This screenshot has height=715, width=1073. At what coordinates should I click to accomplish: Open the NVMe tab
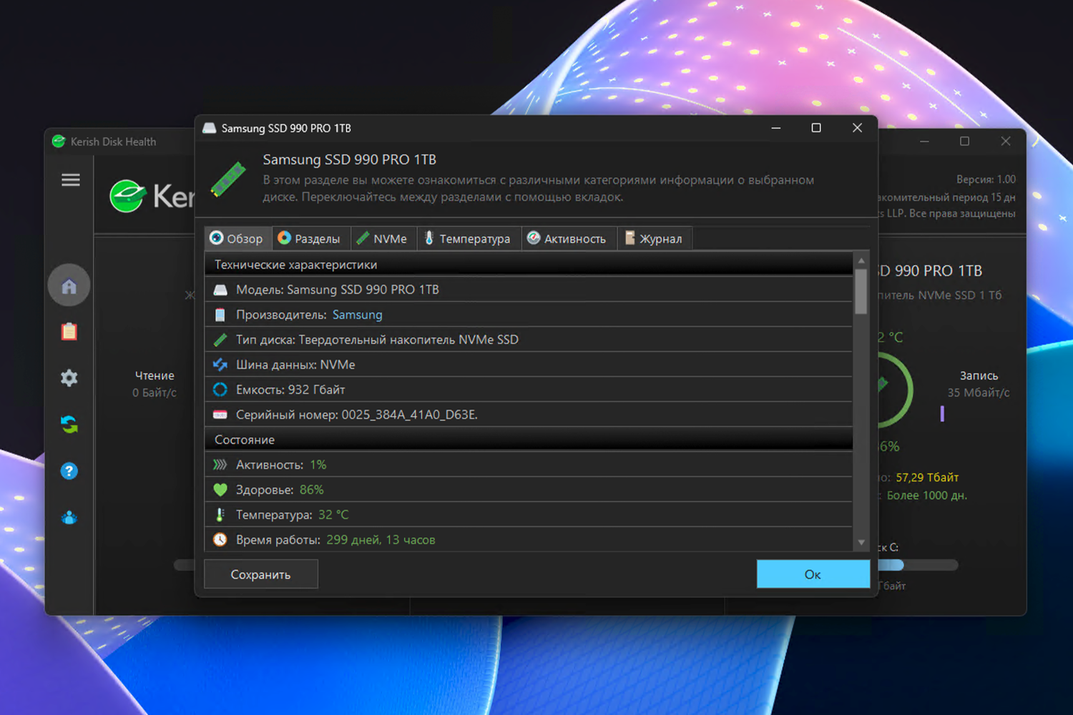click(383, 238)
